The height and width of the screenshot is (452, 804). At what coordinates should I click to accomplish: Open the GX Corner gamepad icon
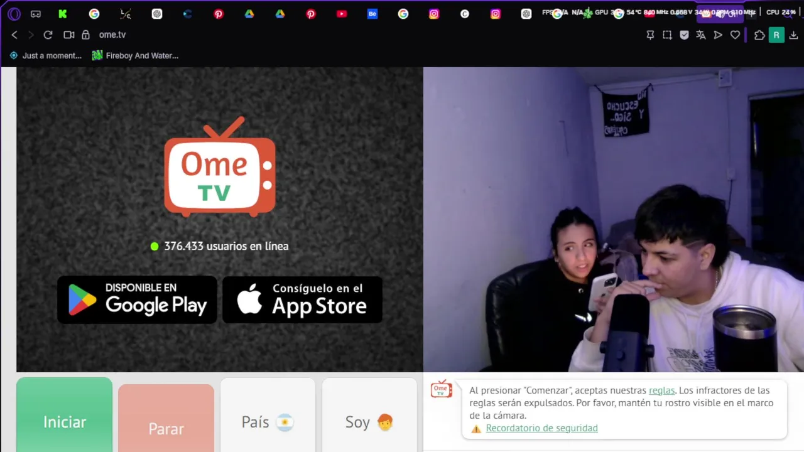[x=36, y=14]
